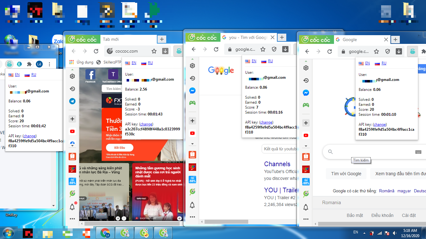This screenshot has height=239, width=426.
Task: Open the Facebook shortcut tile on the new tab page
Action: [90, 76]
